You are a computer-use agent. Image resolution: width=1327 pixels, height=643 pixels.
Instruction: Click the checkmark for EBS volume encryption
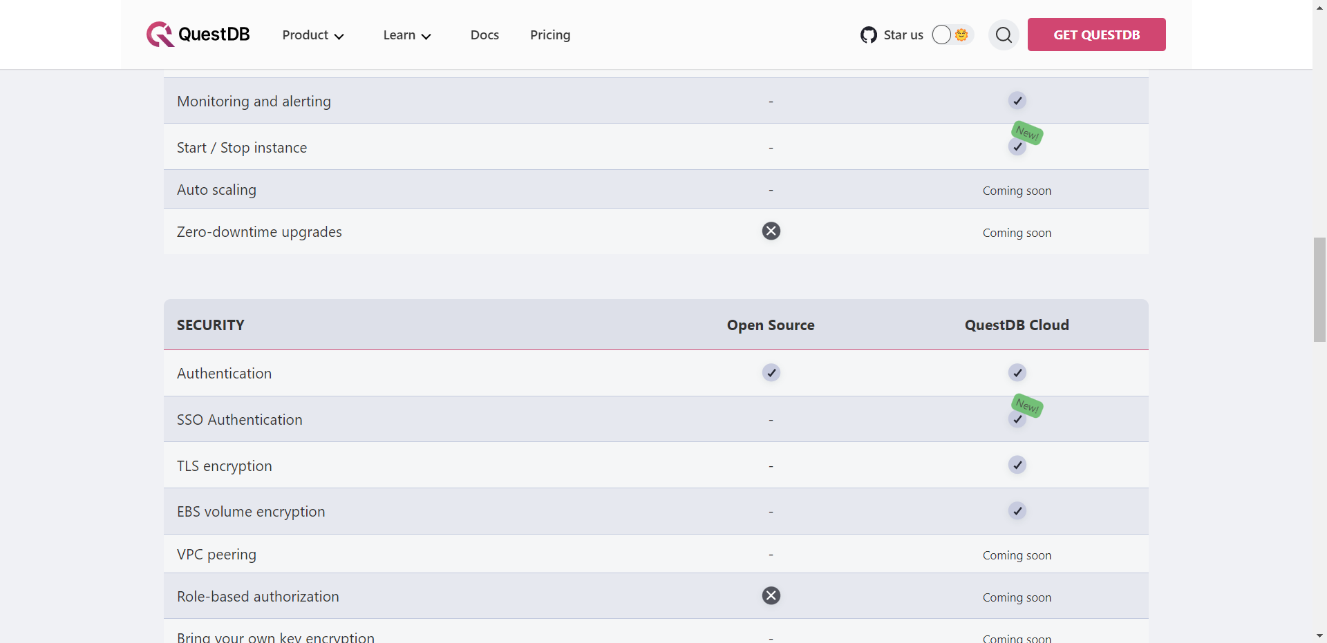[x=1017, y=511]
